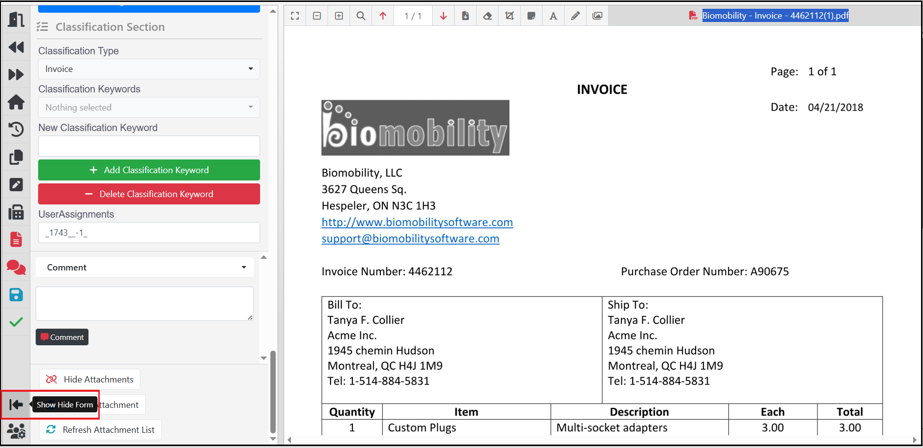This screenshot has width=923, height=448.
Task: Click the red document icon in sidebar
Action: pyautogui.click(x=16, y=239)
